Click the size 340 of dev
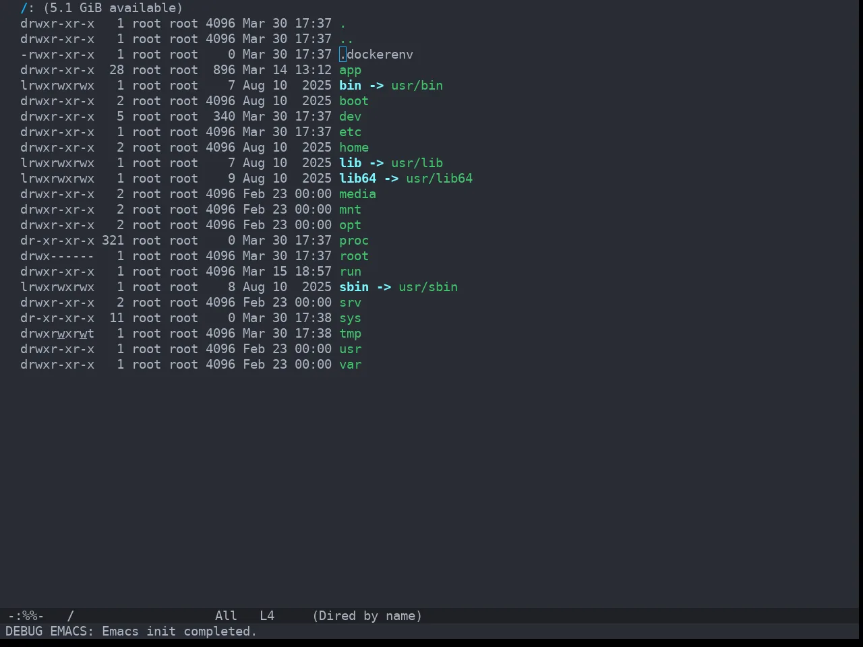 click(x=224, y=117)
